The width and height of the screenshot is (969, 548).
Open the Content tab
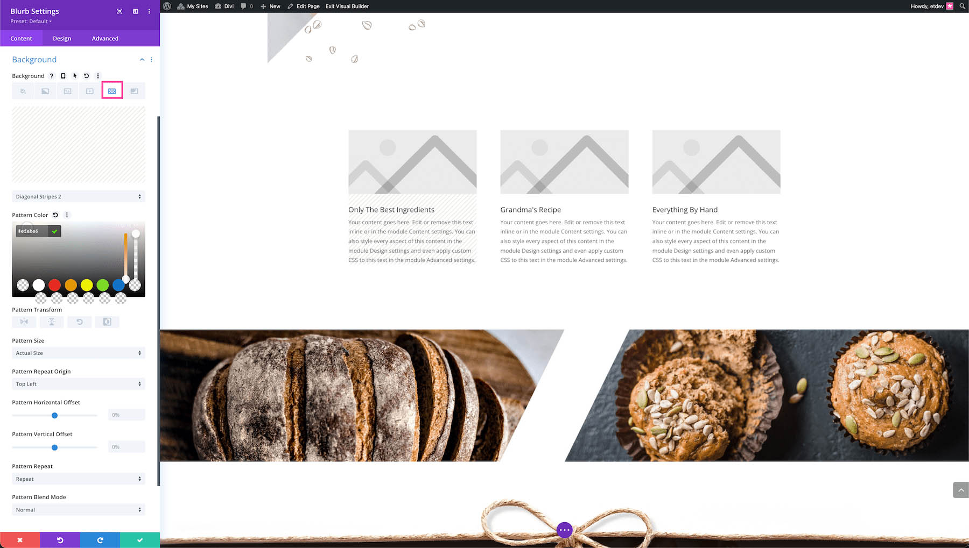point(22,39)
